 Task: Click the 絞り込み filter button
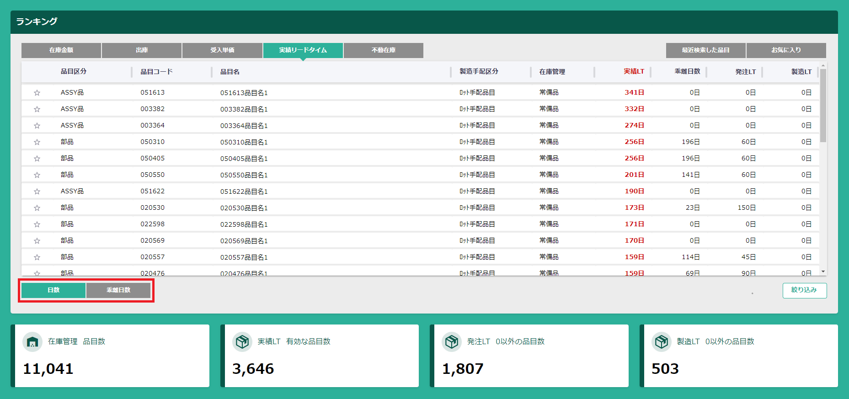point(804,290)
